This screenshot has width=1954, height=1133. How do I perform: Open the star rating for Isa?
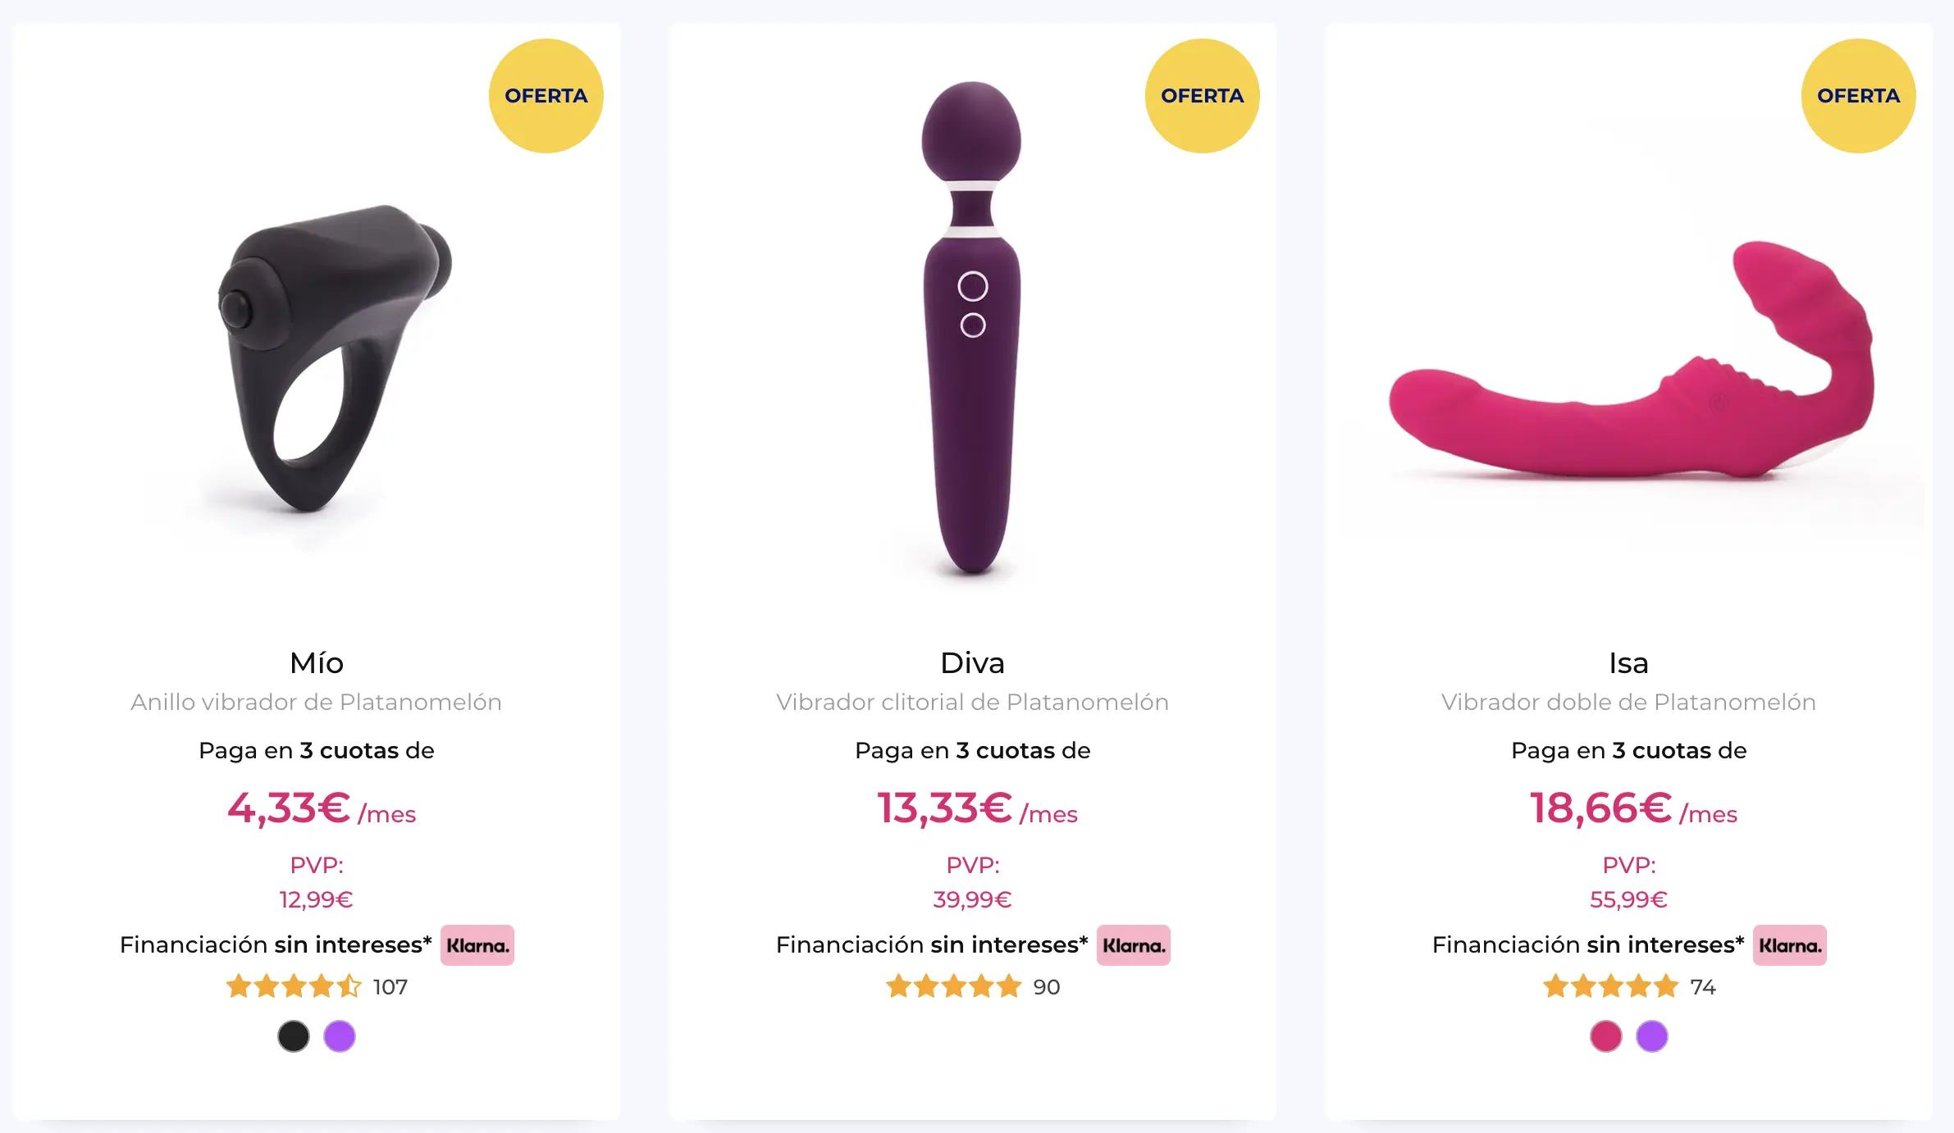click(1610, 986)
